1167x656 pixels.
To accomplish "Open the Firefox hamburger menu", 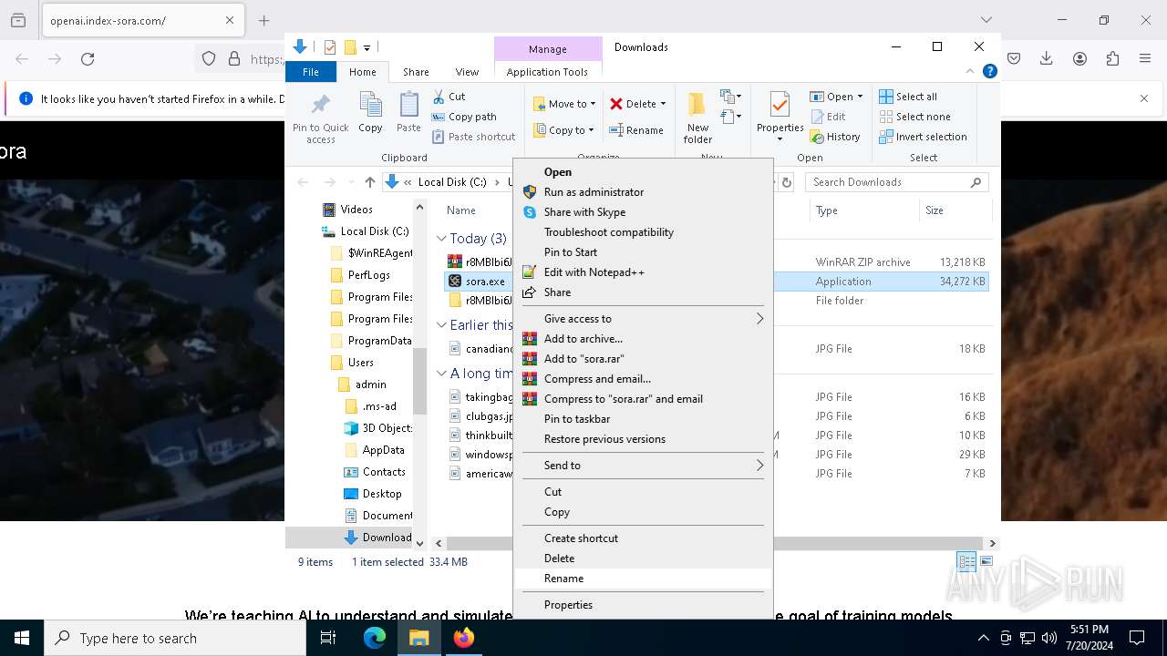I will (x=1145, y=59).
